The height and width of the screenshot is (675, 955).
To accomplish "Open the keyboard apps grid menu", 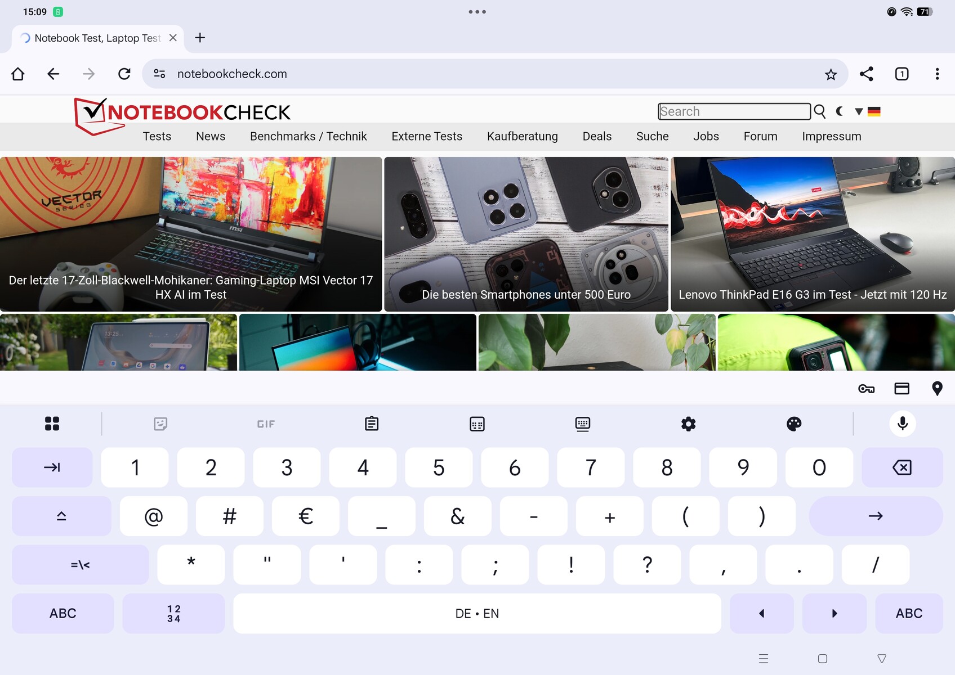I will pos(52,424).
